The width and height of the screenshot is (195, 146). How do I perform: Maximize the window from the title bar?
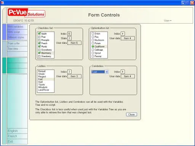(188, 3)
